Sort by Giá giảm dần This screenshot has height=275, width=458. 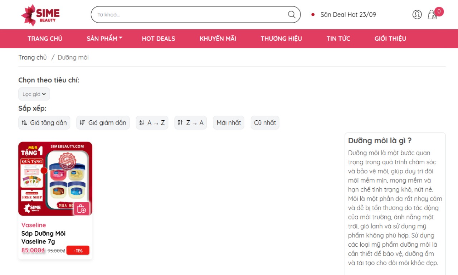pyautogui.click(x=103, y=122)
